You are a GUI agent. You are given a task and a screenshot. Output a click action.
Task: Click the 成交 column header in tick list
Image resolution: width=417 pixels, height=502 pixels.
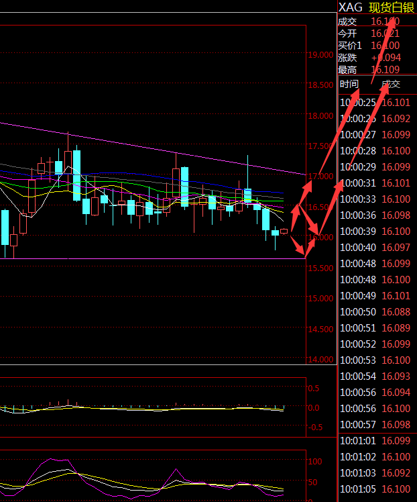click(x=390, y=85)
